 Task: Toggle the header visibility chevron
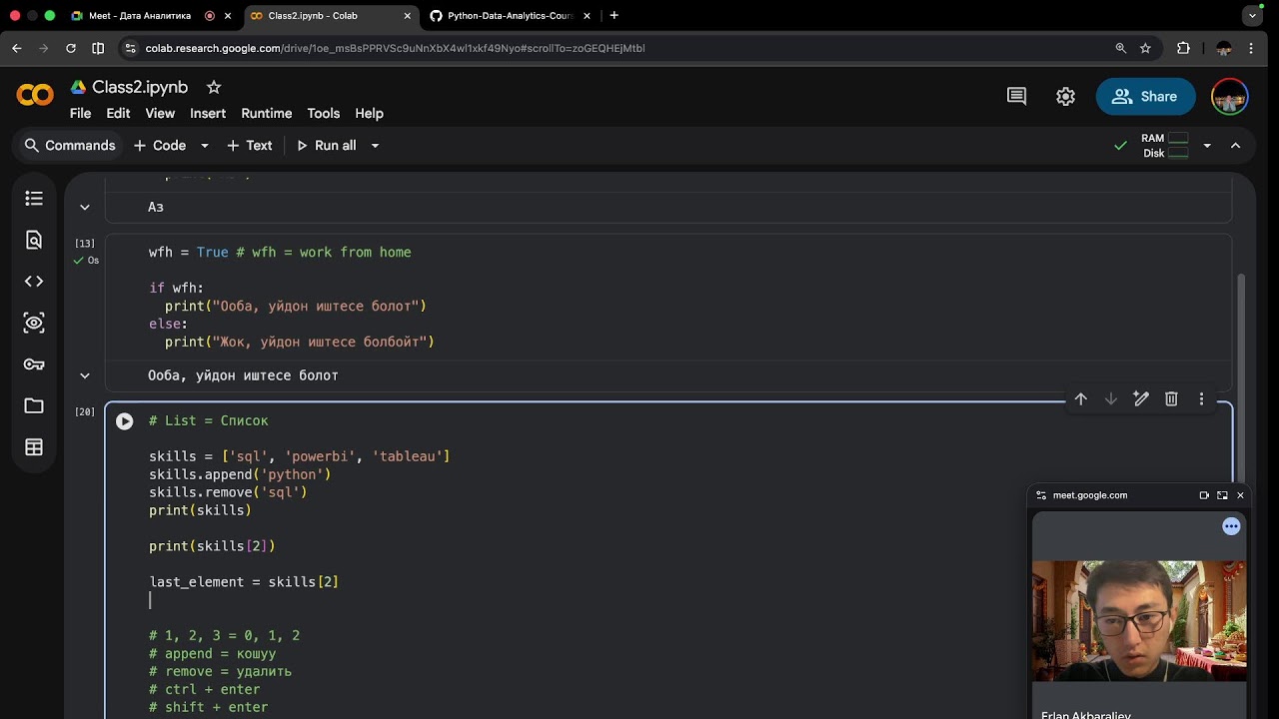(1235, 146)
